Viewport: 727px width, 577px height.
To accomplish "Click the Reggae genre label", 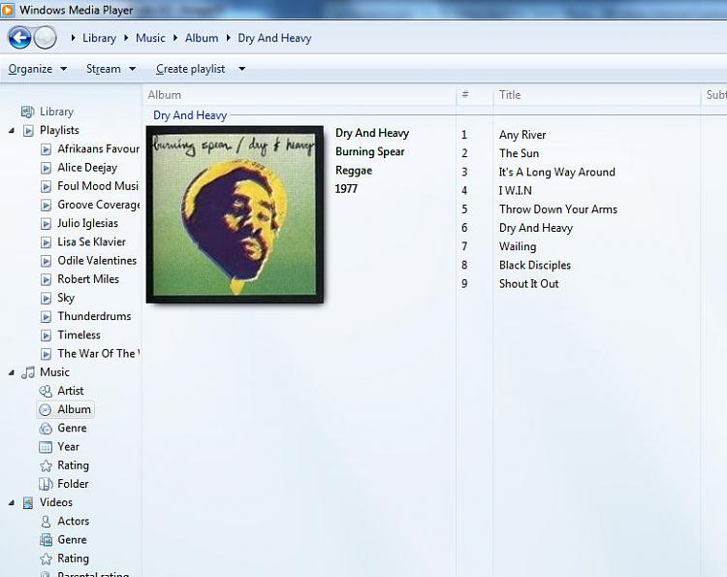I will coord(354,171).
